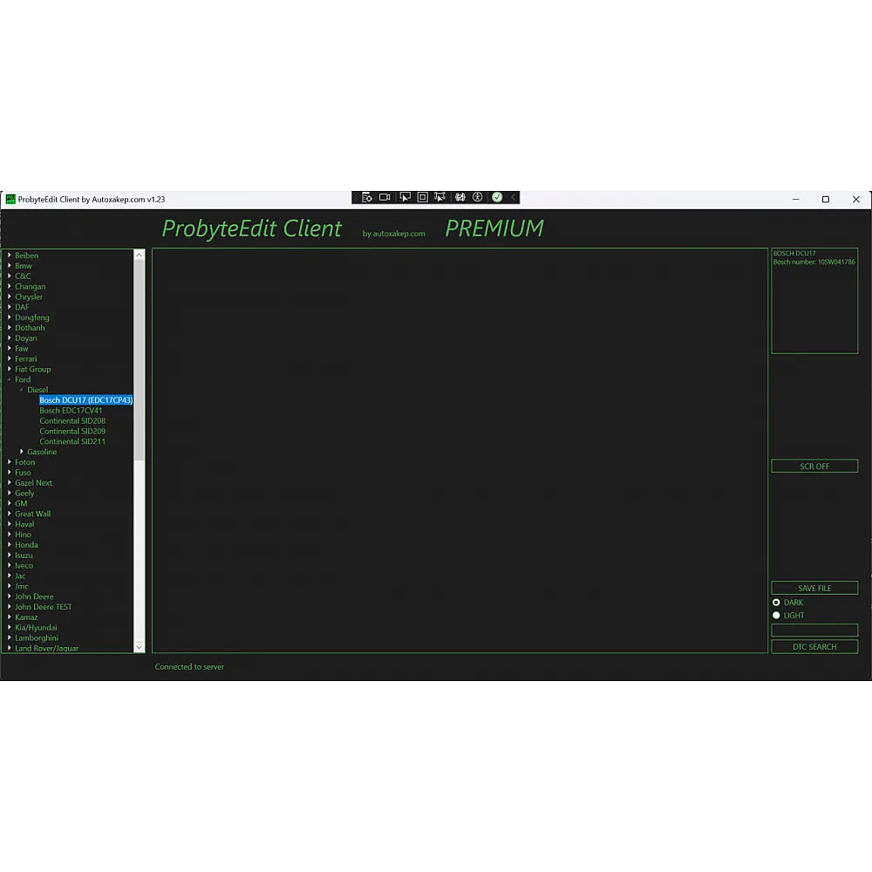
Task: Click the Select Element cursor icon
Action: (405, 198)
